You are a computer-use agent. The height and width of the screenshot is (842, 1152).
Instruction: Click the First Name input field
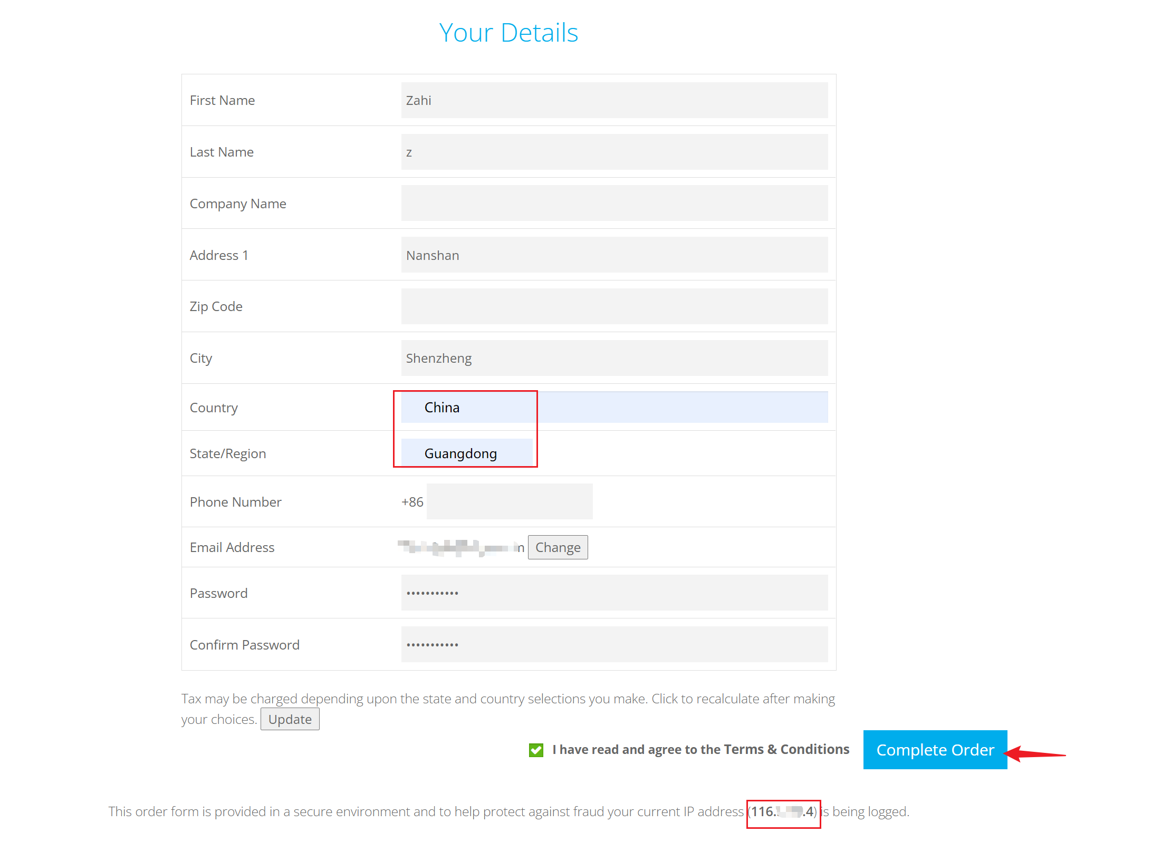[614, 100]
